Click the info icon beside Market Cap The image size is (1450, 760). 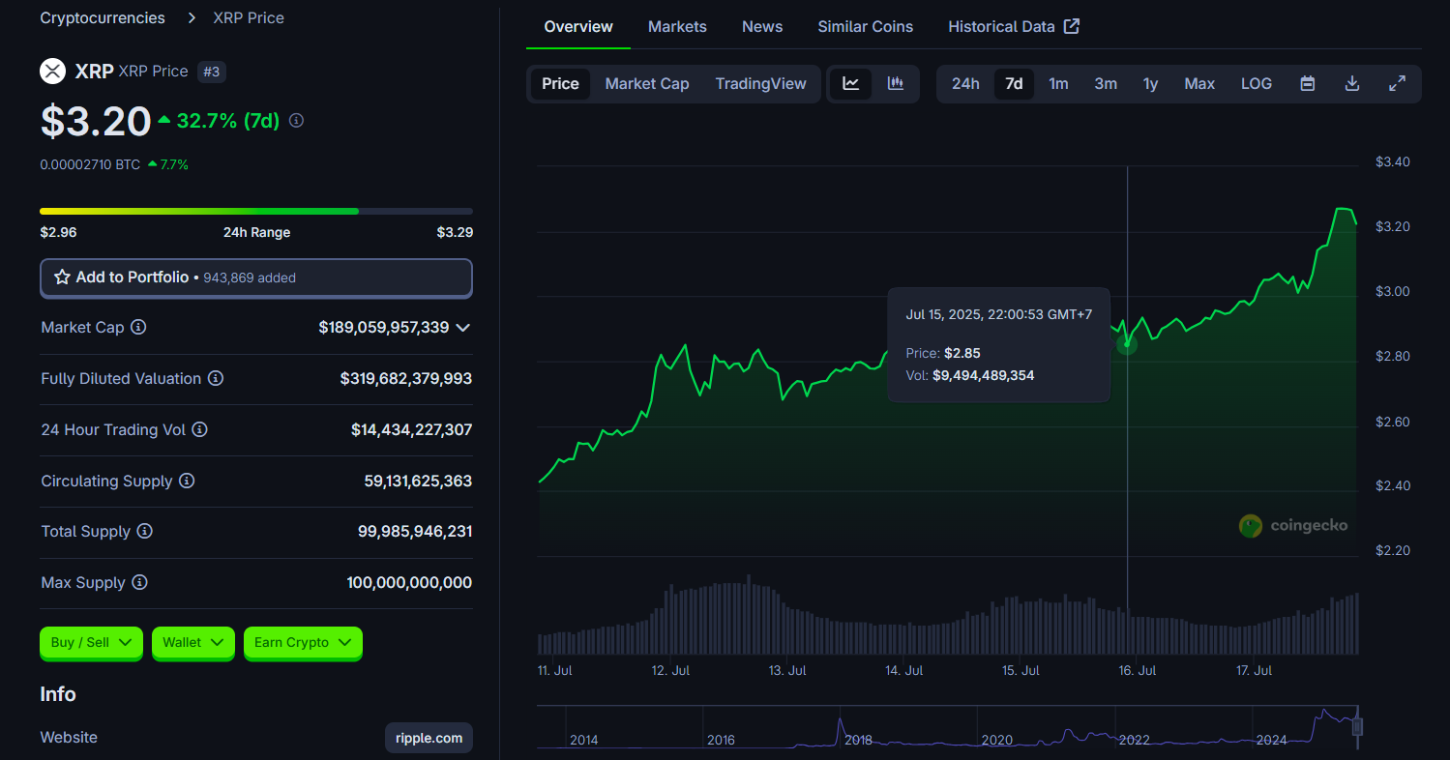tap(138, 328)
